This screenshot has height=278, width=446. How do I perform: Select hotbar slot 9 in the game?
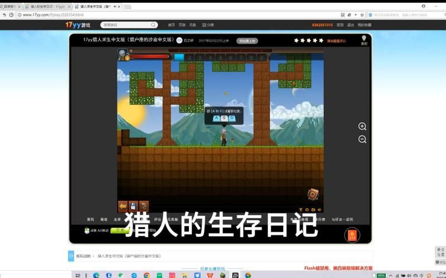pyautogui.click(x=261, y=58)
